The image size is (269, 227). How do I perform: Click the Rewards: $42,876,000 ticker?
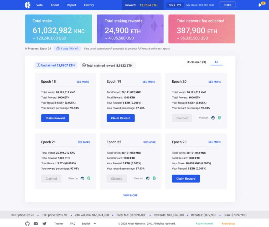pos(169,215)
